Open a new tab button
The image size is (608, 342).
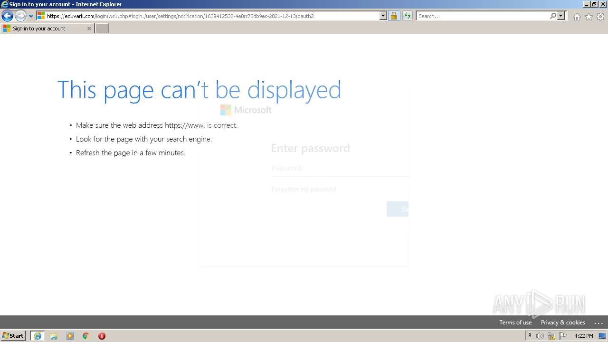click(102, 28)
